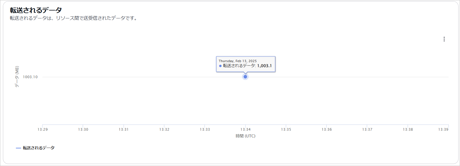Click the 13:37 time axis label

367,130
